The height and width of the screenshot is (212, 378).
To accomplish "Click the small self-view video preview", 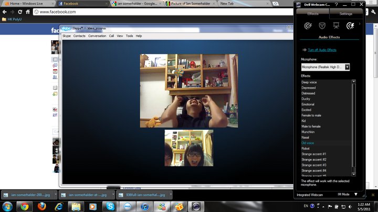I will coord(189,148).
